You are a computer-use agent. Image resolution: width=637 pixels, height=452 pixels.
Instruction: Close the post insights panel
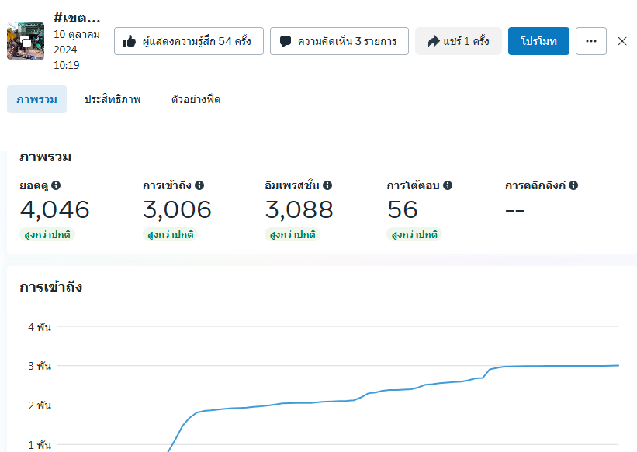(x=622, y=41)
